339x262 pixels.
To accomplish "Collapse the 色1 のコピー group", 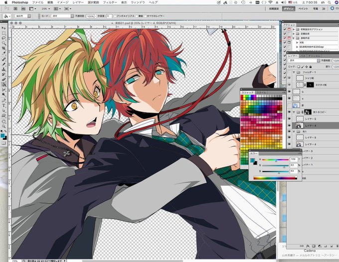I will pyautogui.click(x=294, y=112).
